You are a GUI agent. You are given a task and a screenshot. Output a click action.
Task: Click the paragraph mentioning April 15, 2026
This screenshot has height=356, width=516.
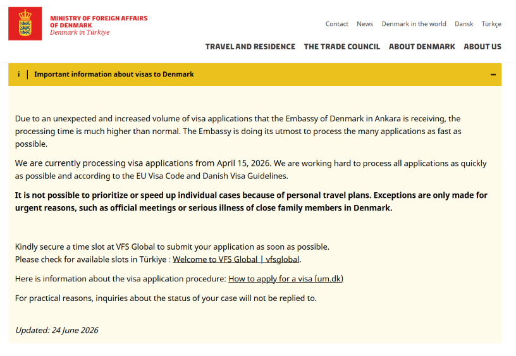[x=251, y=169]
